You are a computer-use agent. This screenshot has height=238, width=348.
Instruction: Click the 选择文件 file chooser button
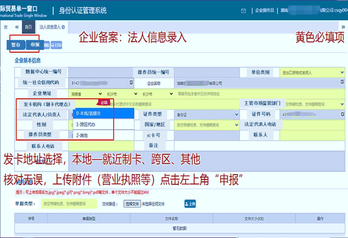click(x=132, y=204)
